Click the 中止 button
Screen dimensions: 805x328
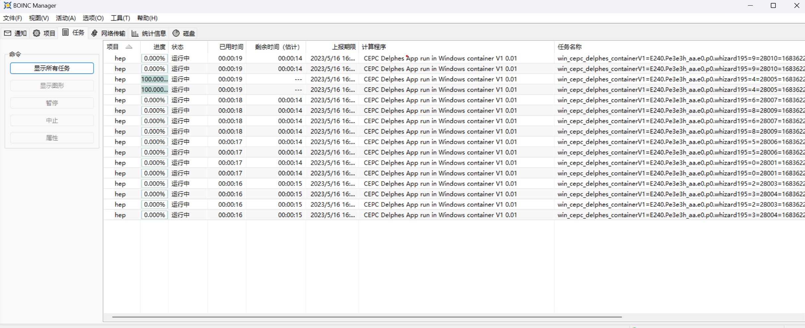[52, 121]
